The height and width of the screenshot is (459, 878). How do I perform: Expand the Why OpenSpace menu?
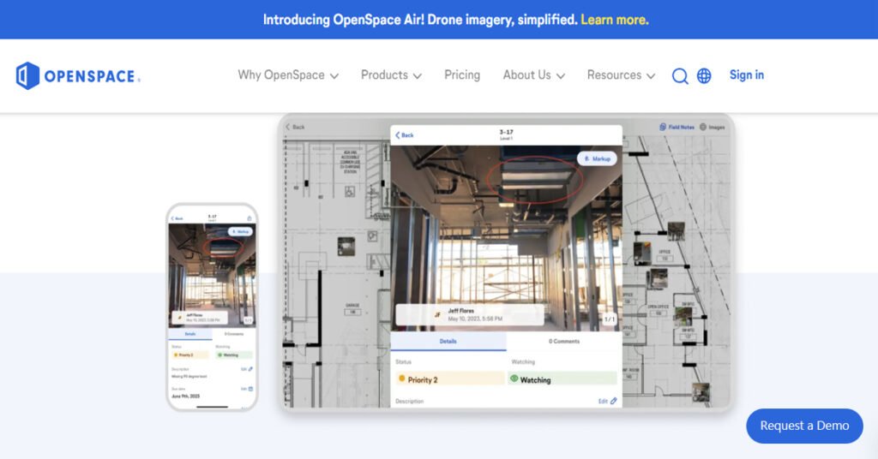point(288,75)
